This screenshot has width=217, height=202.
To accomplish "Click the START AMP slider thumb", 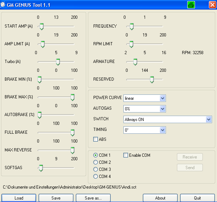I will (41, 27).
